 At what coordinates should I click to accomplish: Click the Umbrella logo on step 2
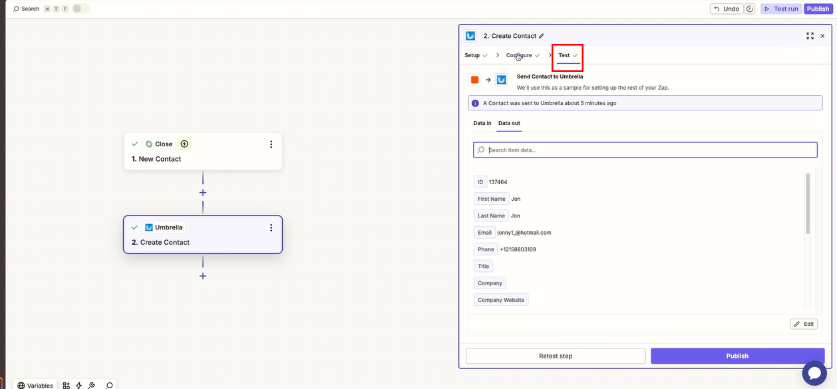[149, 227]
